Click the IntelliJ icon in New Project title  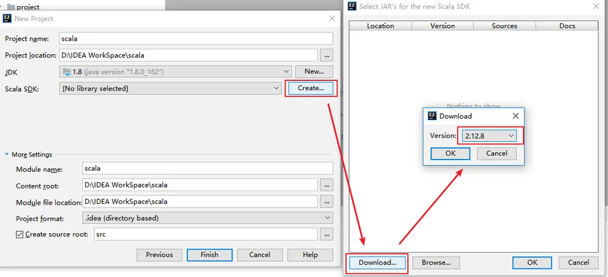pyautogui.click(x=7, y=18)
